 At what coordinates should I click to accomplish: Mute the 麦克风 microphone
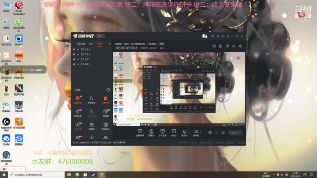[184, 133]
